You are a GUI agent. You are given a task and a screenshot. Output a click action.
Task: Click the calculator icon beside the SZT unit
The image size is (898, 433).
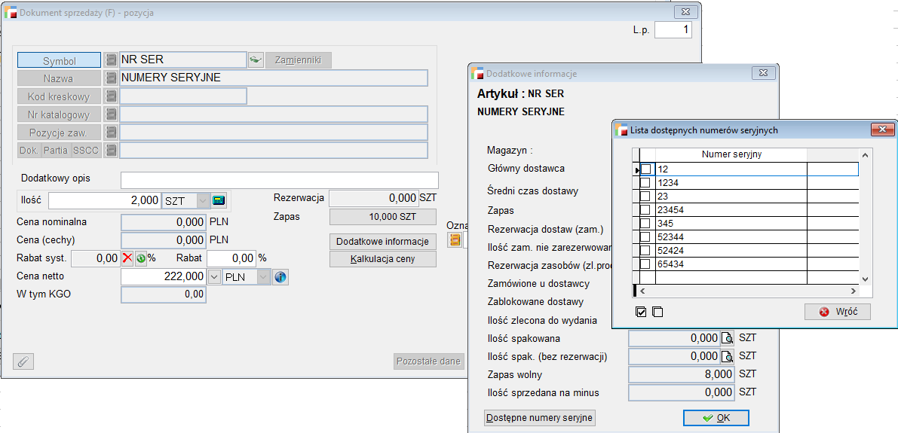pyautogui.click(x=219, y=200)
